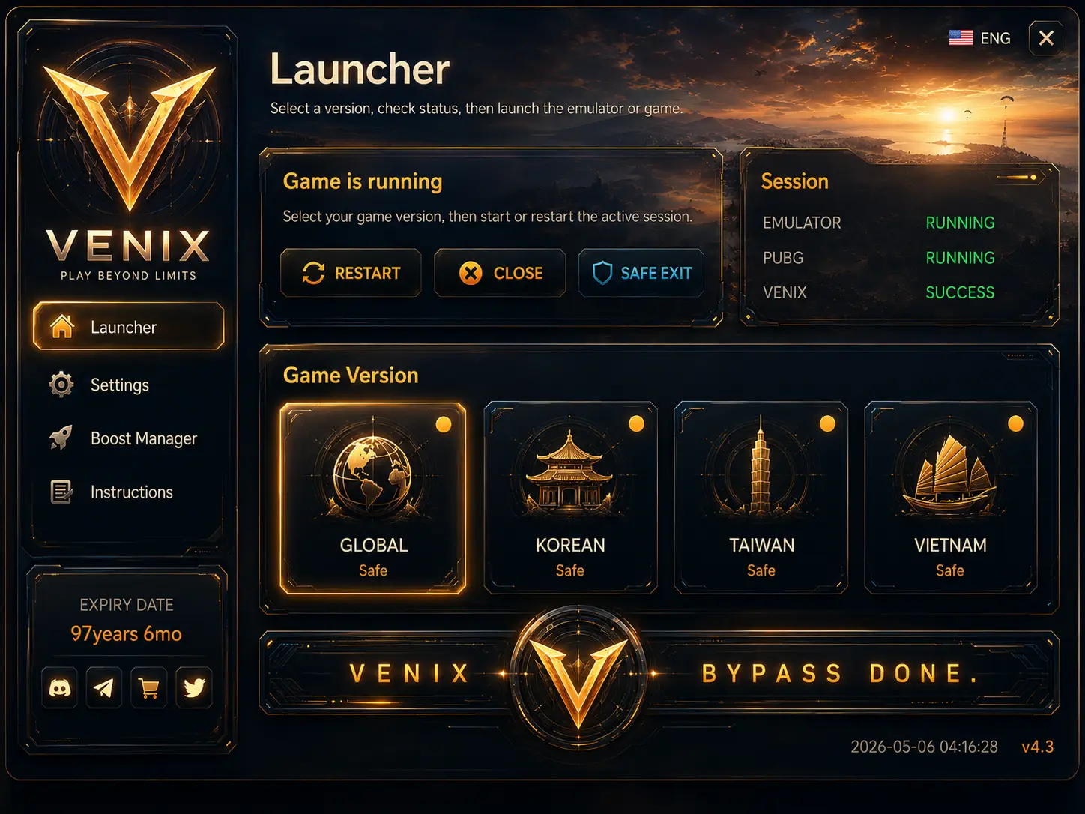The width and height of the screenshot is (1085, 814).
Task: Click the home icon beside Launcher
Action: click(62, 326)
